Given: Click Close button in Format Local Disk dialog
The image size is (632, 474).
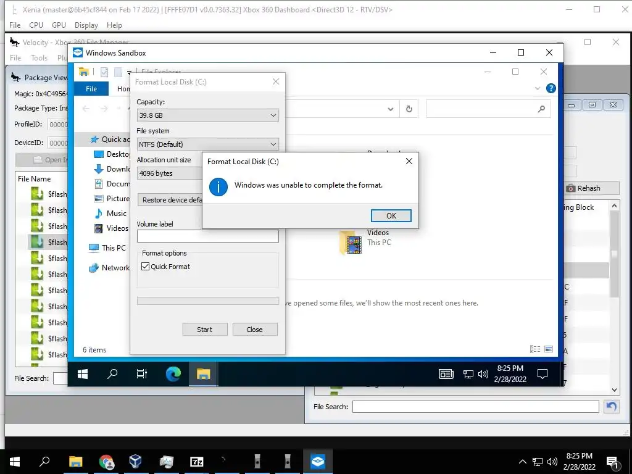Looking at the screenshot, I should pyautogui.click(x=255, y=330).
